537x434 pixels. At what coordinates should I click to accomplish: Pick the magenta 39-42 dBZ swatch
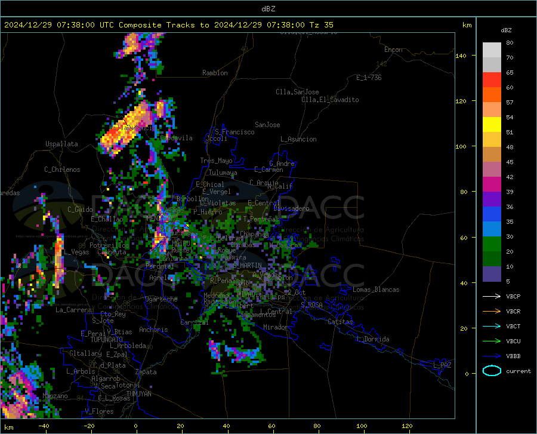(492, 184)
